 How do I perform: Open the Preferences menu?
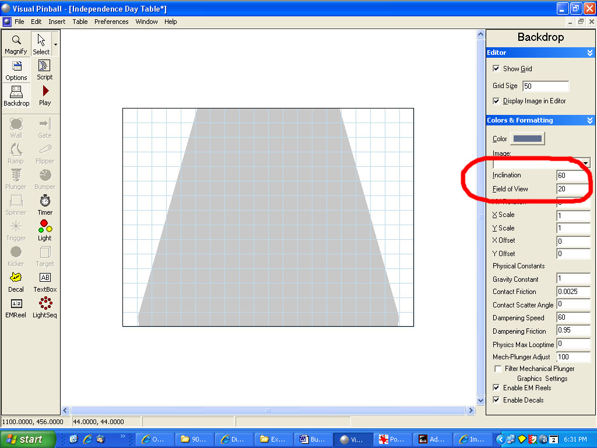point(111,22)
